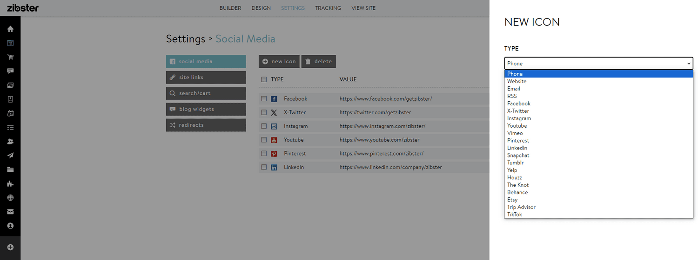Click the delete button
Image resolution: width=698 pixels, height=260 pixels.
point(318,61)
